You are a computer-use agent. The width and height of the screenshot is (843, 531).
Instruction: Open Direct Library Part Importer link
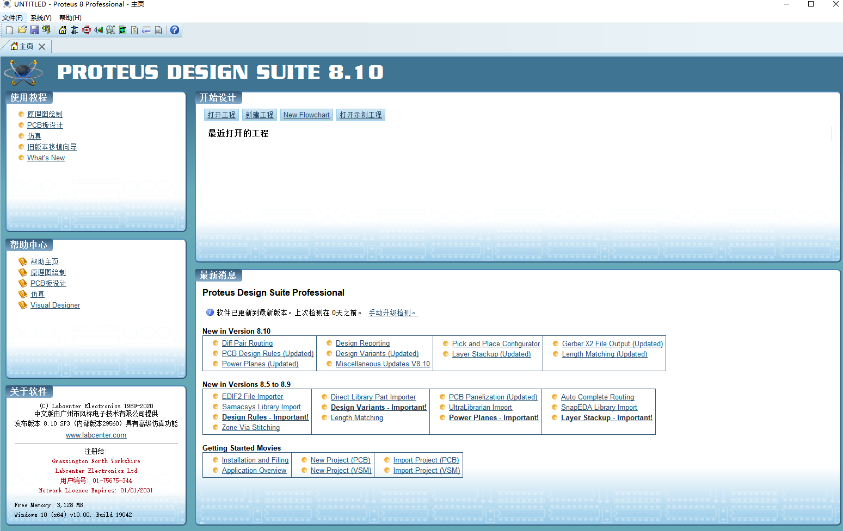[x=373, y=397]
